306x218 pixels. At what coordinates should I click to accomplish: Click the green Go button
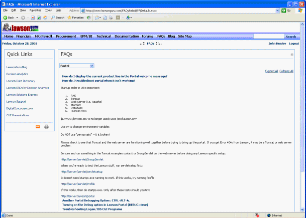point(286,11)
